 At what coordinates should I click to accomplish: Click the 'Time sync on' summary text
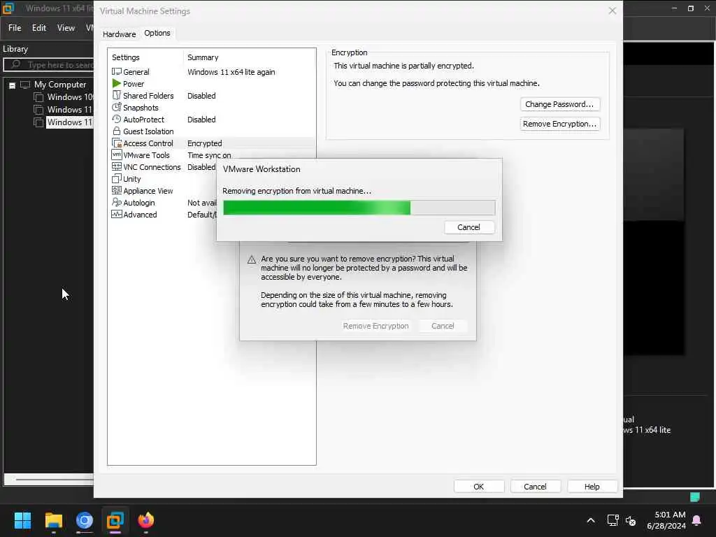tap(209, 155)
